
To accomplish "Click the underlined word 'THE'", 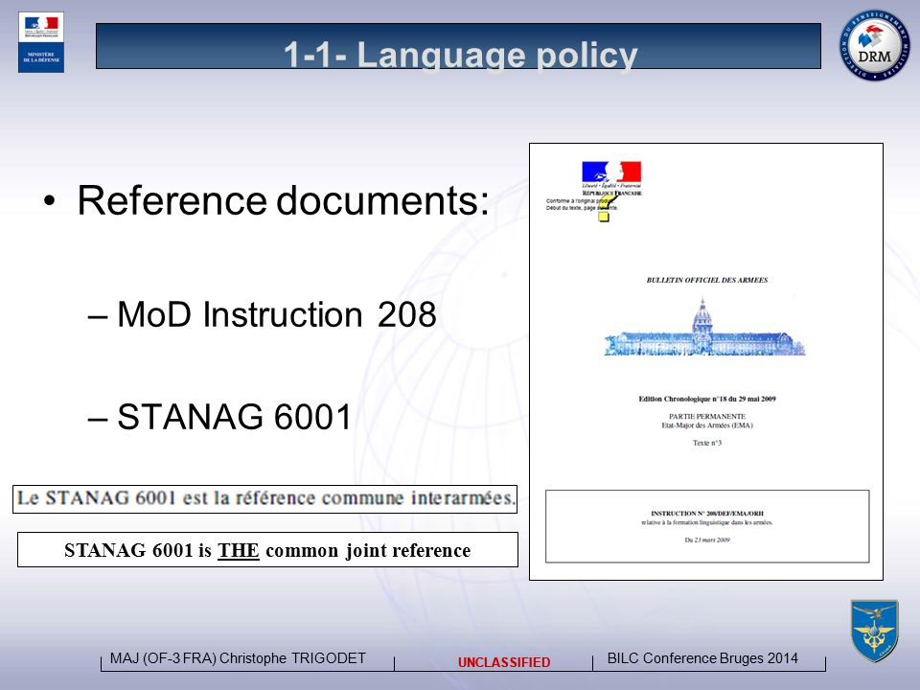I will [x=239, y=550].
